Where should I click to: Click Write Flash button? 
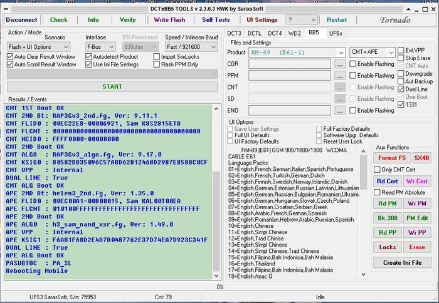169,20
